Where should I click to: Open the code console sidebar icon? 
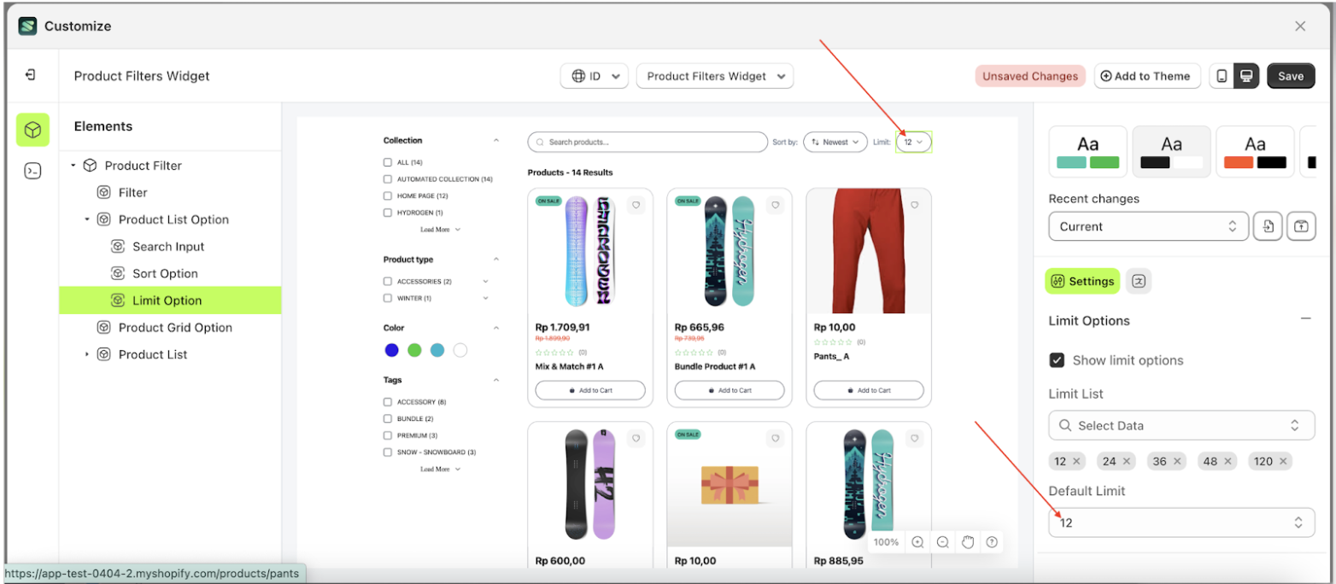[x=32, y=171]
